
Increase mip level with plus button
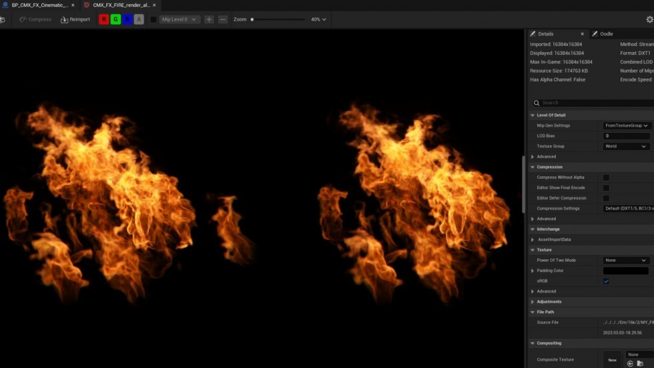pos(209,19)
